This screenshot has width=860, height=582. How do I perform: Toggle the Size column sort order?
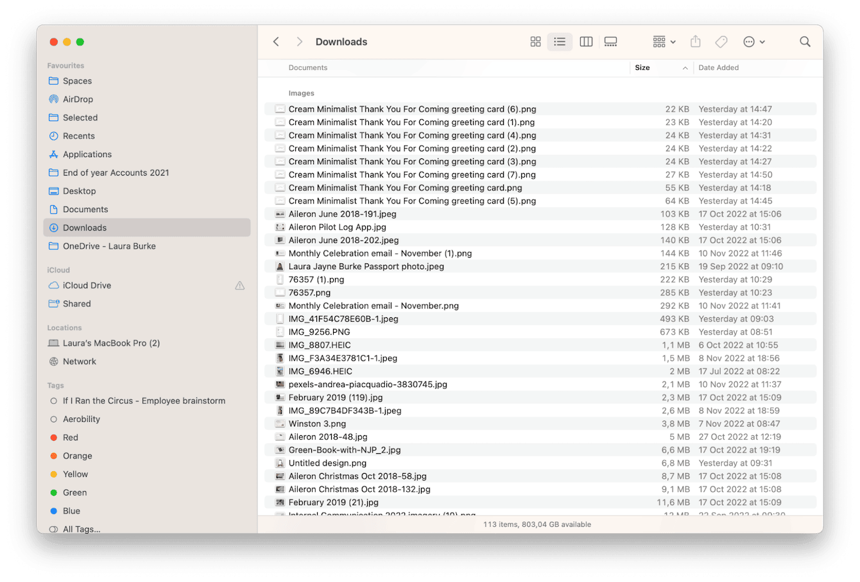[x=642, y=67]
